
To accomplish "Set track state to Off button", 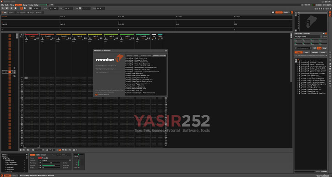I will (38, 155).
